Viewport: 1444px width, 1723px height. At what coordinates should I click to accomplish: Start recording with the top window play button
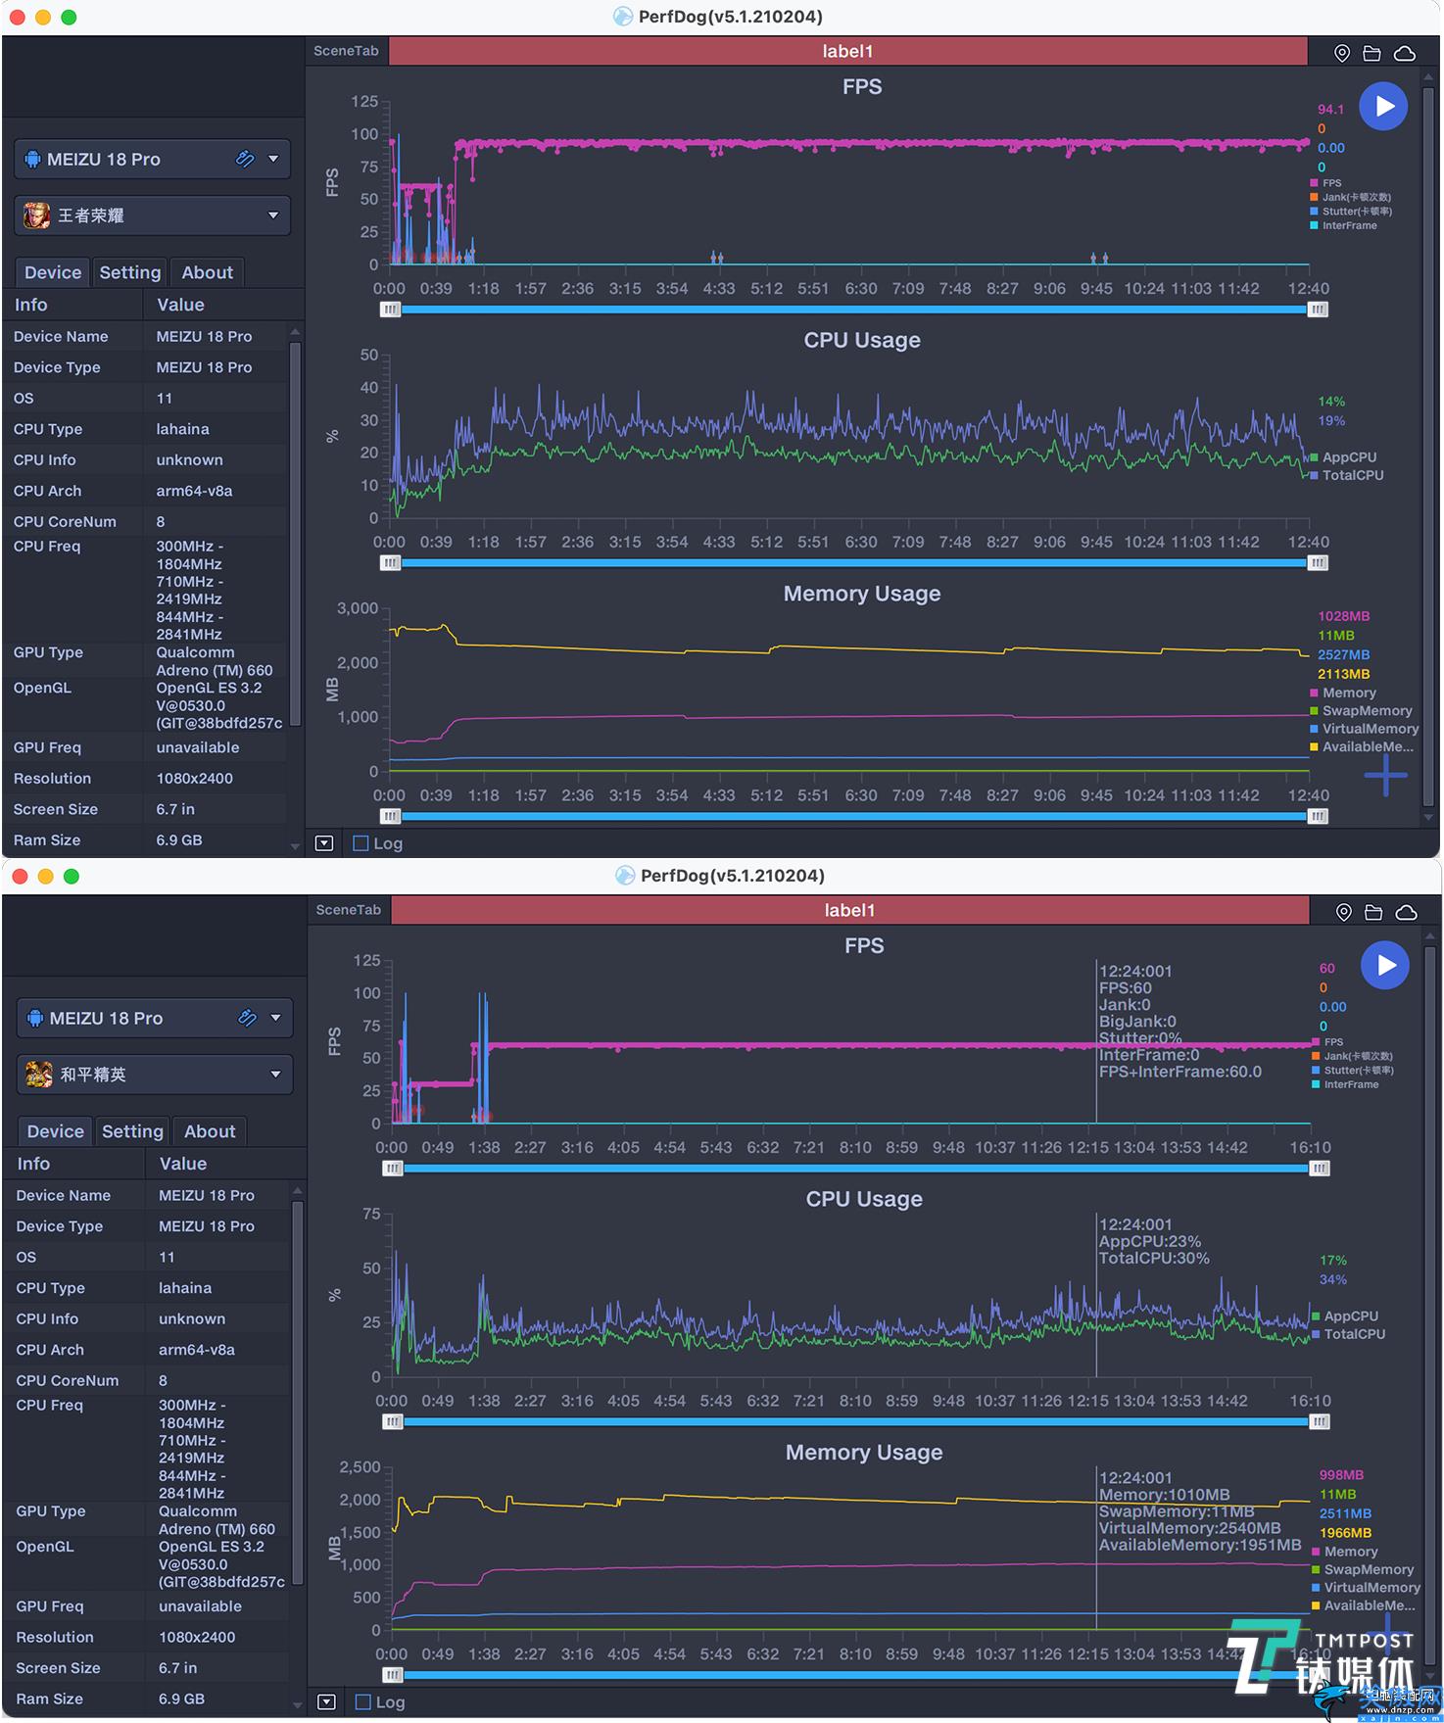click(x=1383, y=106)
